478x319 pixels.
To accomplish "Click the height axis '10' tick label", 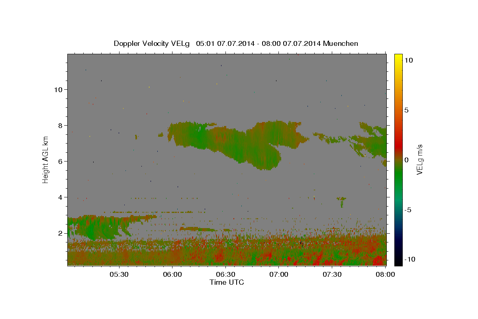I will pyautogui.click(x=58, y=89).
